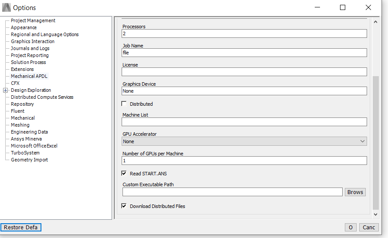Maximize the Options window
Viewport: 388px width, 238px height.
click(x=343, y=8)
